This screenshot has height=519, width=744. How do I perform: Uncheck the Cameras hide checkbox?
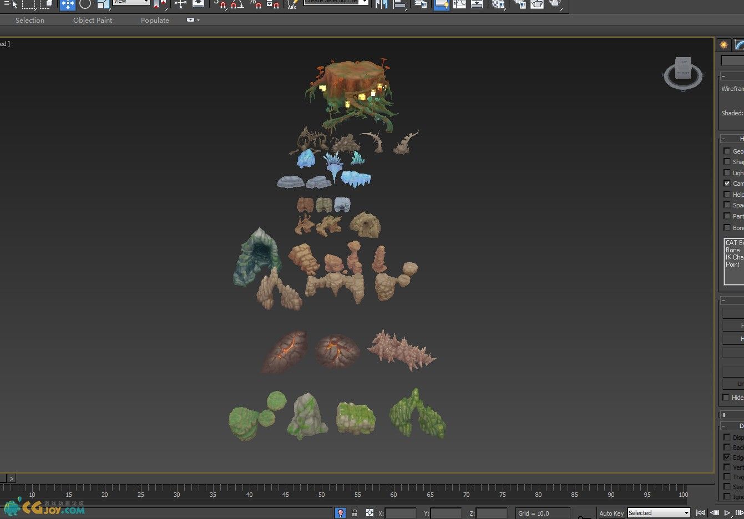pos(727,183)
